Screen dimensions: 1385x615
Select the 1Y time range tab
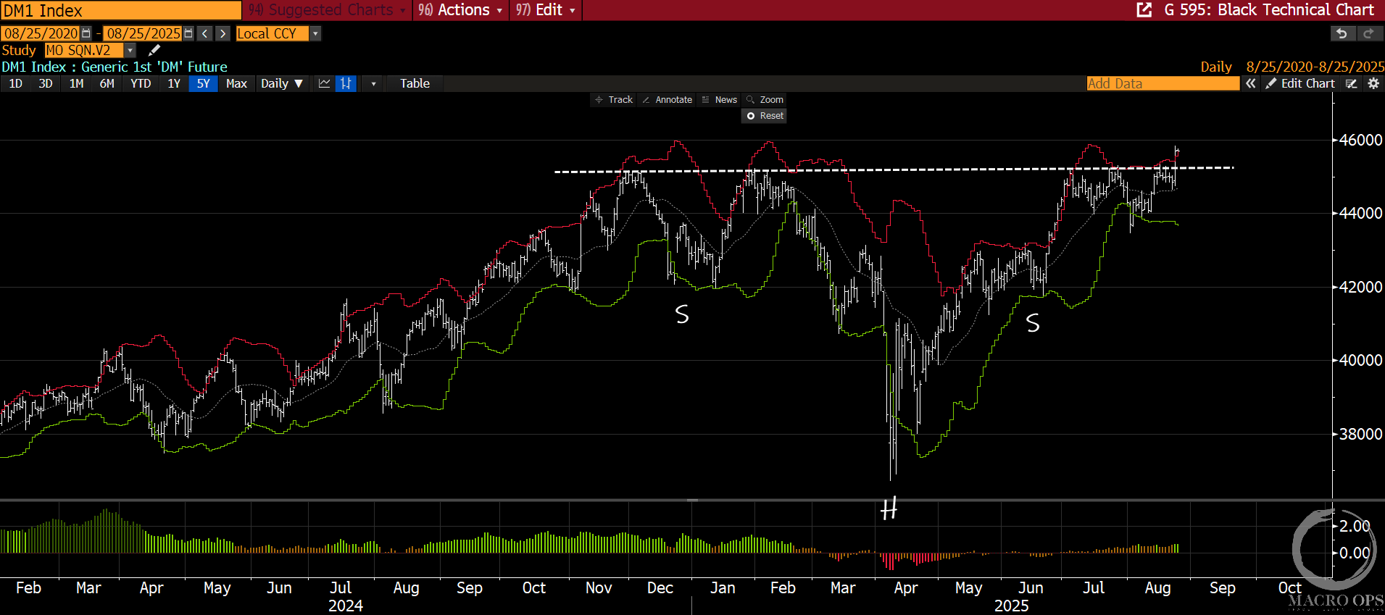(174, 83)
